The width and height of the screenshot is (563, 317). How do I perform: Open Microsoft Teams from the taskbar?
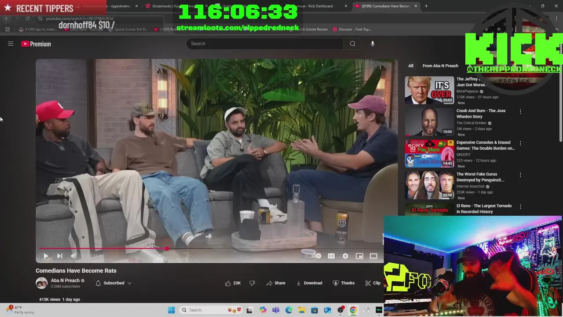point(276,310)
